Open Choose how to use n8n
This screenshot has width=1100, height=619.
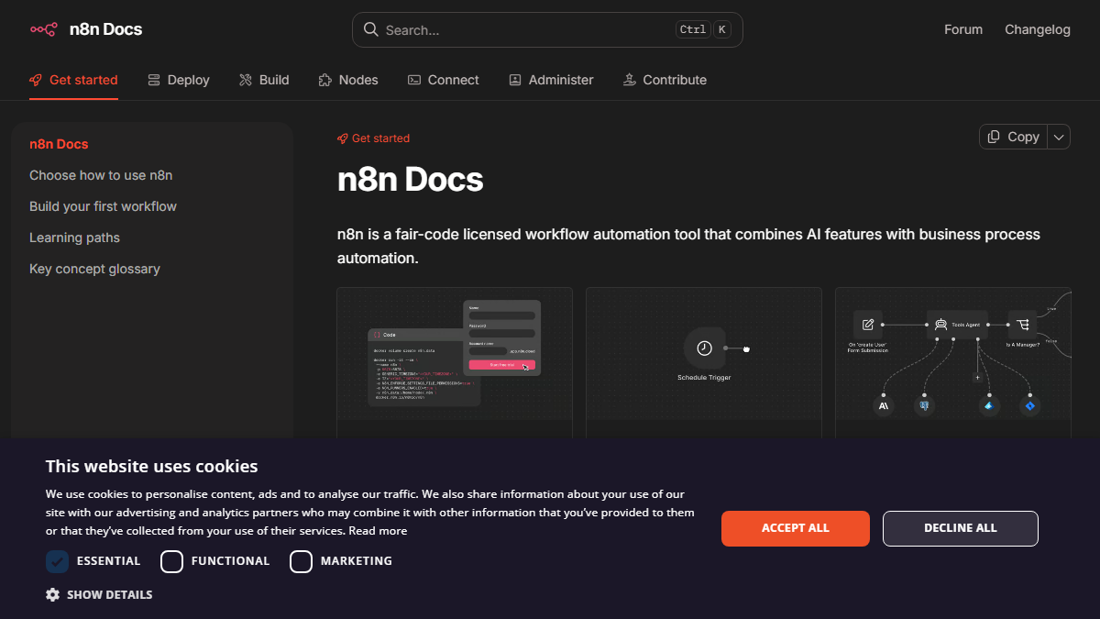click(101, 175)
